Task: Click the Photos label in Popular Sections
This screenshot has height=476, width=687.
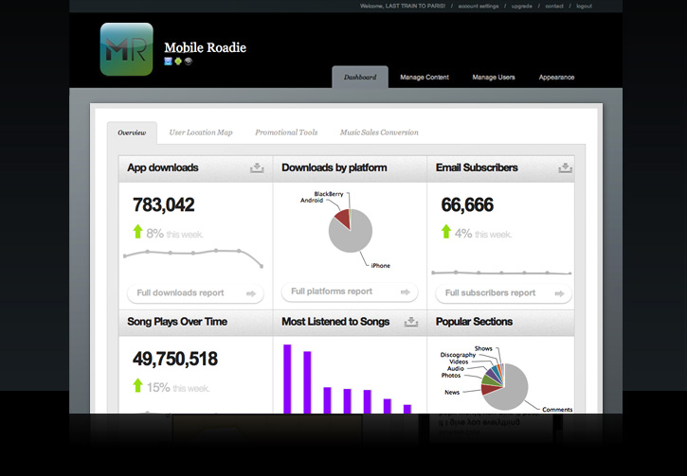Action: (x=451, y=376)
